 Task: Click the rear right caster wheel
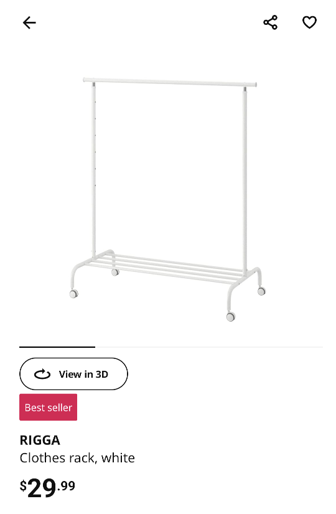point(261,291)
